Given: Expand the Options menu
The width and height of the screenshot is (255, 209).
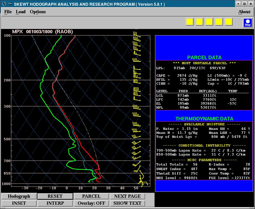Looking at the screenshot, I should click(38, 12).
